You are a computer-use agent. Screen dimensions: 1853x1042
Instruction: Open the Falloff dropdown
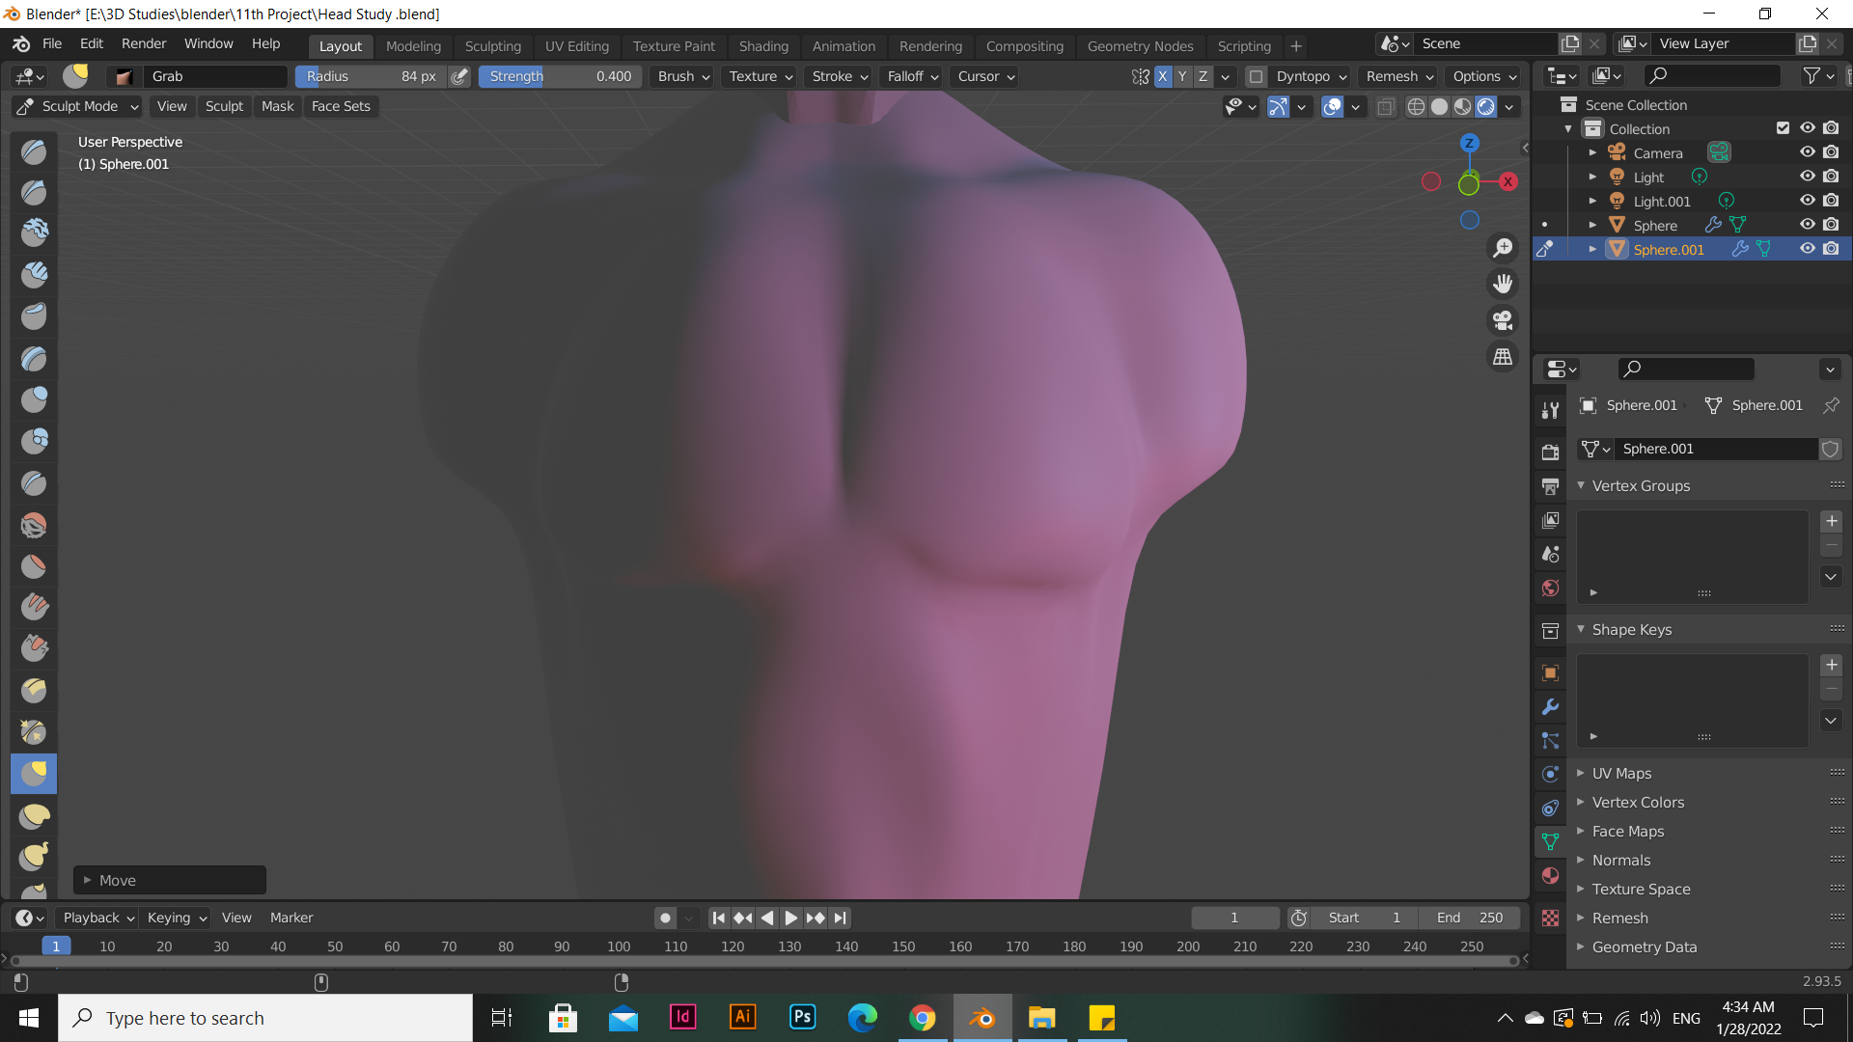912,76
